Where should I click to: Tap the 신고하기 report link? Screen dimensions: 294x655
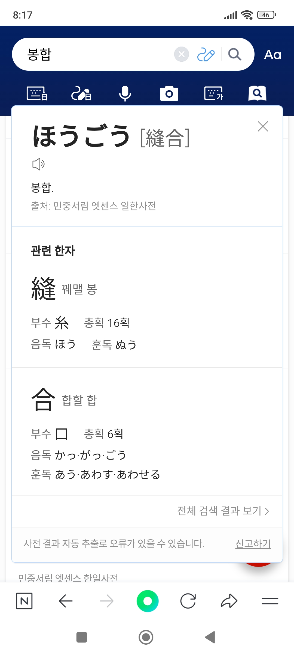[x=253, y=544]
